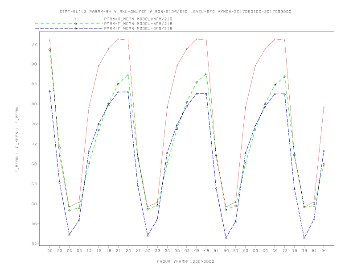Image resolution: width=353 pixels, height=273 pixels.
Task: Click y-axis tick value 72
Action: tap(34, 144)
